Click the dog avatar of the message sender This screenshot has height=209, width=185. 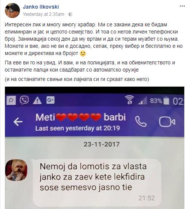coord(16,170)
